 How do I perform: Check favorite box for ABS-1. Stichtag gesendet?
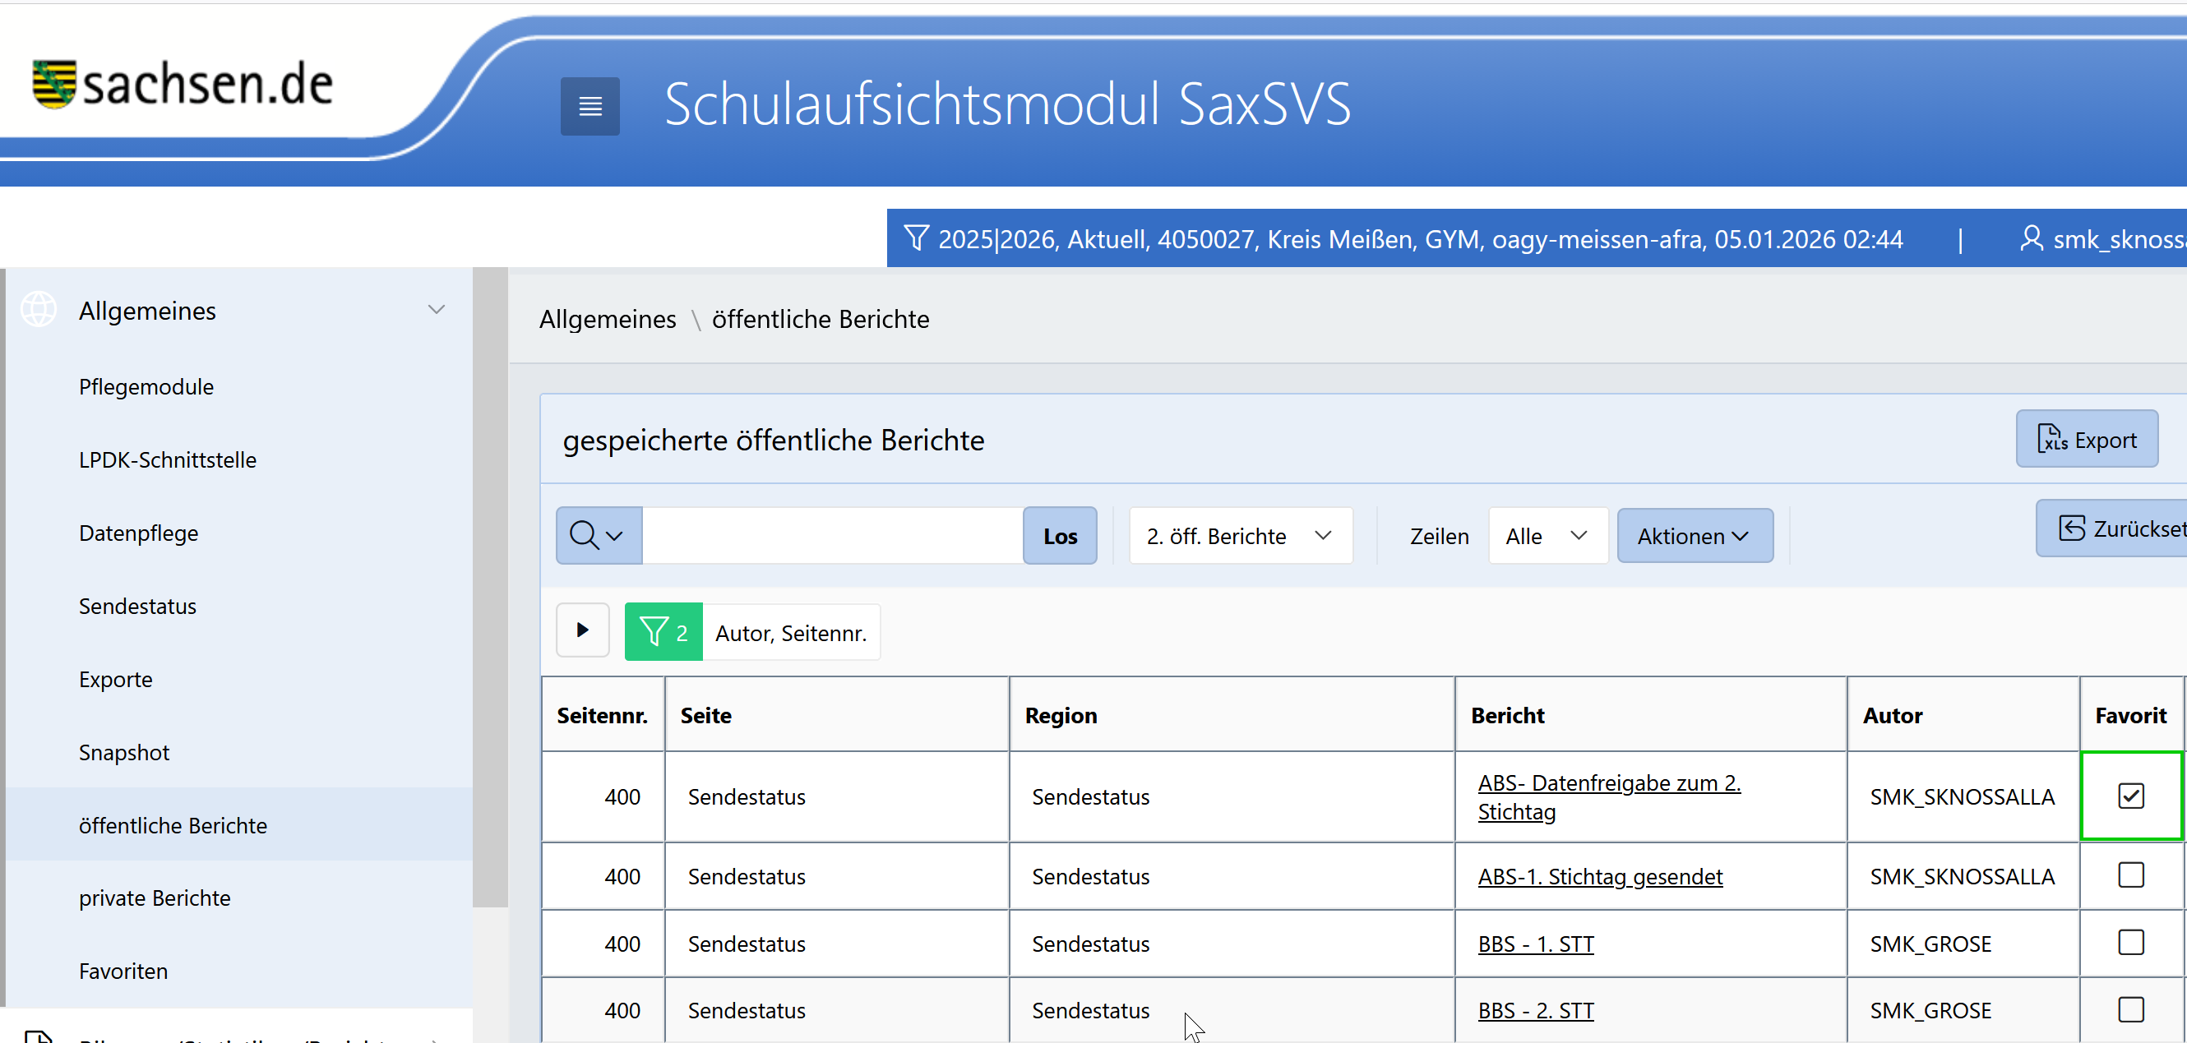[x=2130, y=876]
